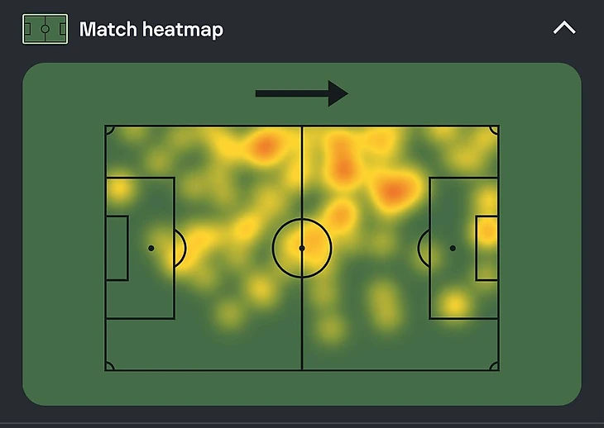
Task: Click the center spot of the pitch
Action: pyautogui.click(x=302, y=248)
